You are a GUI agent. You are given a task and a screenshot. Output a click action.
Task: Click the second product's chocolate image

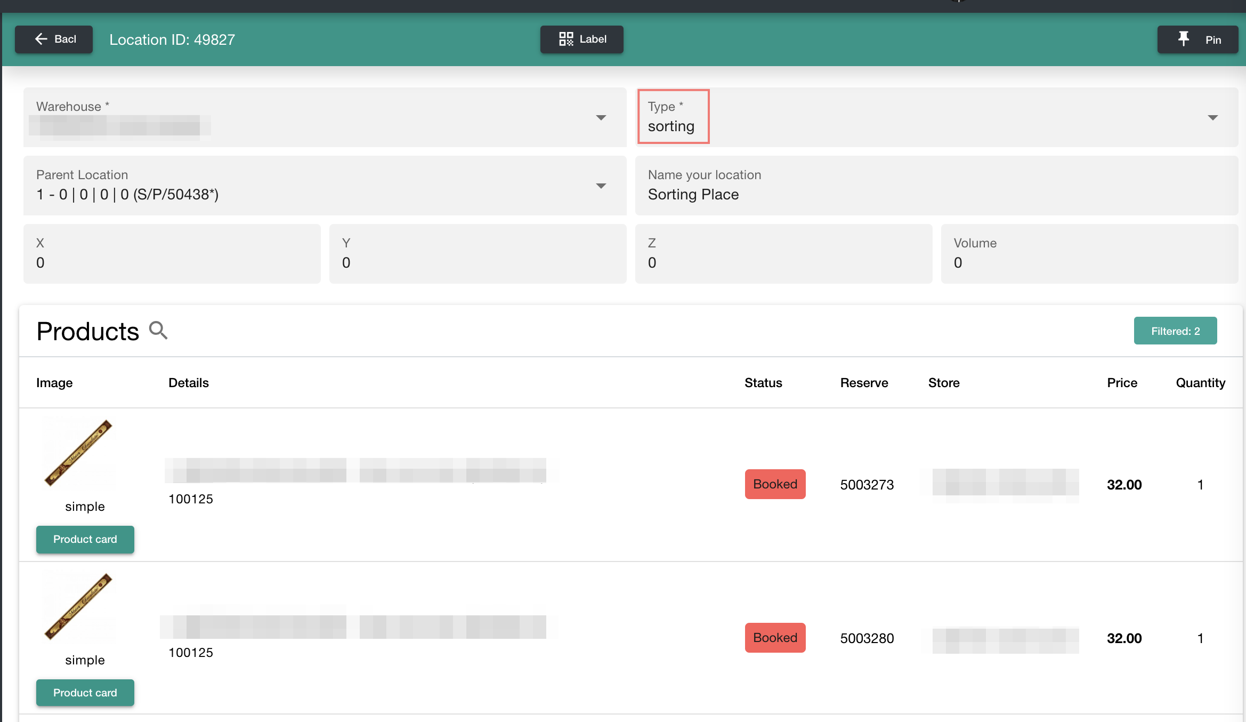[x=79, y=607]
